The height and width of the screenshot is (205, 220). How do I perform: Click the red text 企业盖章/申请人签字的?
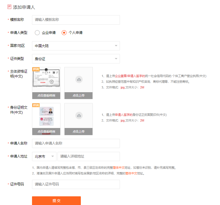(x=130, y=76)
